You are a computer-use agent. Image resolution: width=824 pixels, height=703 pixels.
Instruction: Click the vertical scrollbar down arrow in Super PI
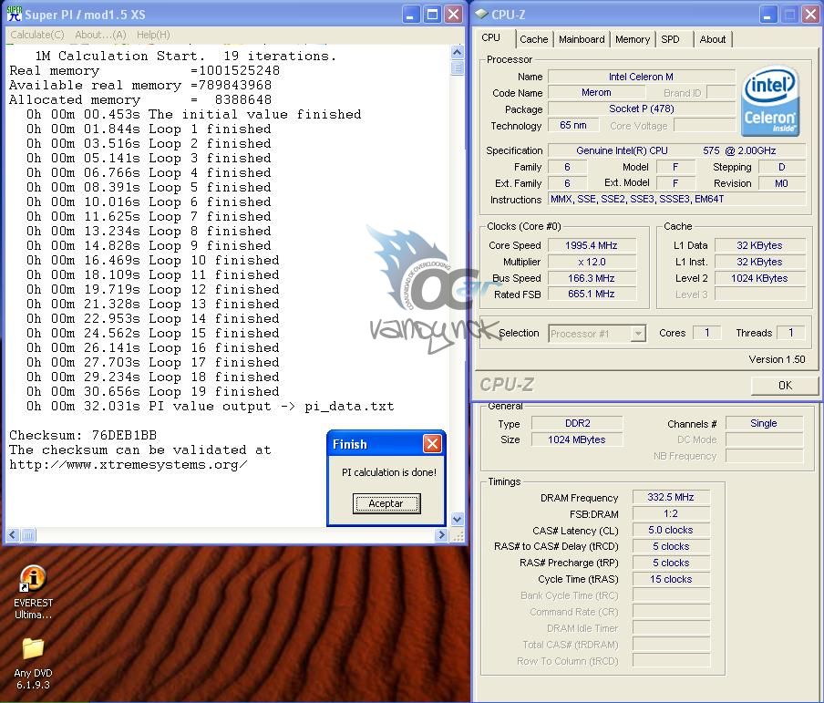pos(458,519)
